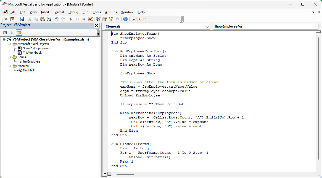Save the workbook using the floppy disk icon
Viewport: 322px width, 178px height.
22,19
